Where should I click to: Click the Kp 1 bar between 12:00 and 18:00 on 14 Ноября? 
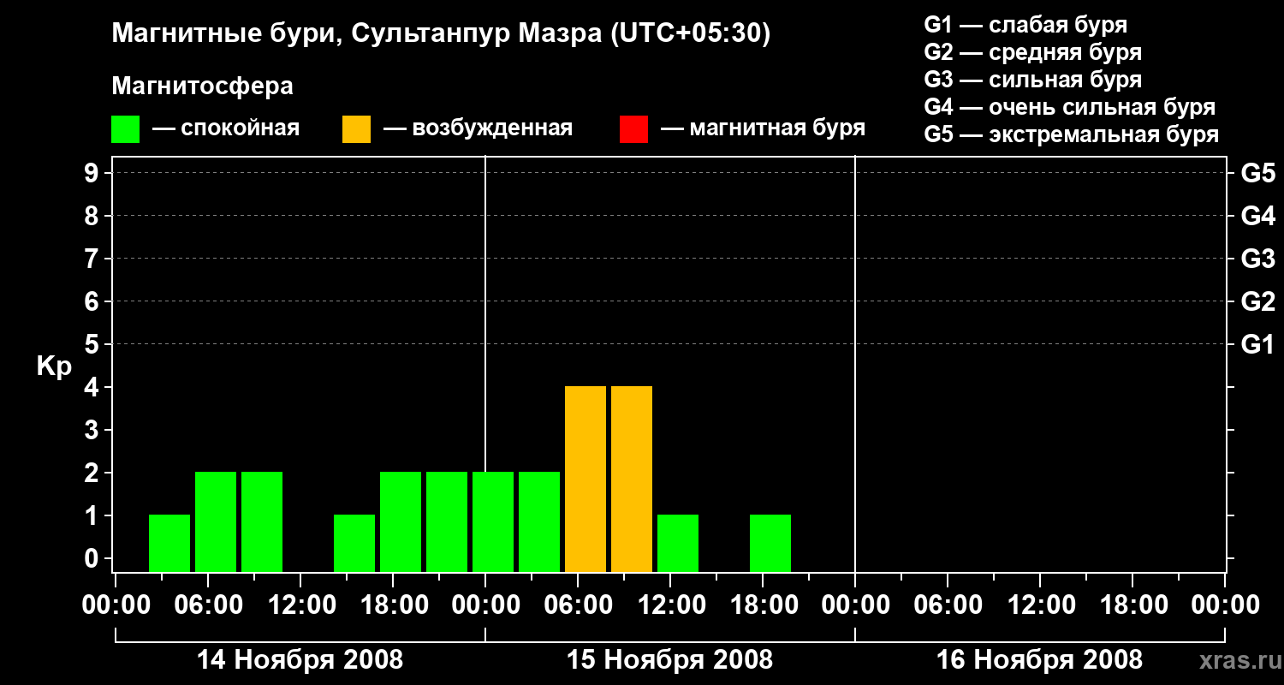(x=354, y=543)
